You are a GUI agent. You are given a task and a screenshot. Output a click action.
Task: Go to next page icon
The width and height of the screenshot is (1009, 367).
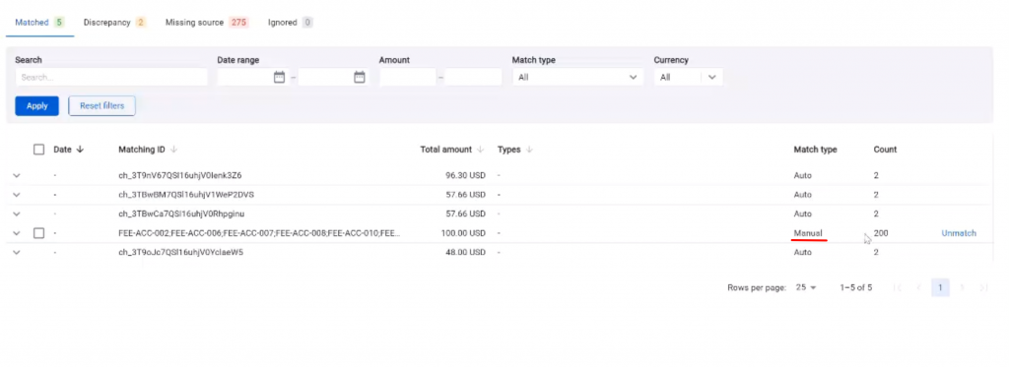[962, 287]
